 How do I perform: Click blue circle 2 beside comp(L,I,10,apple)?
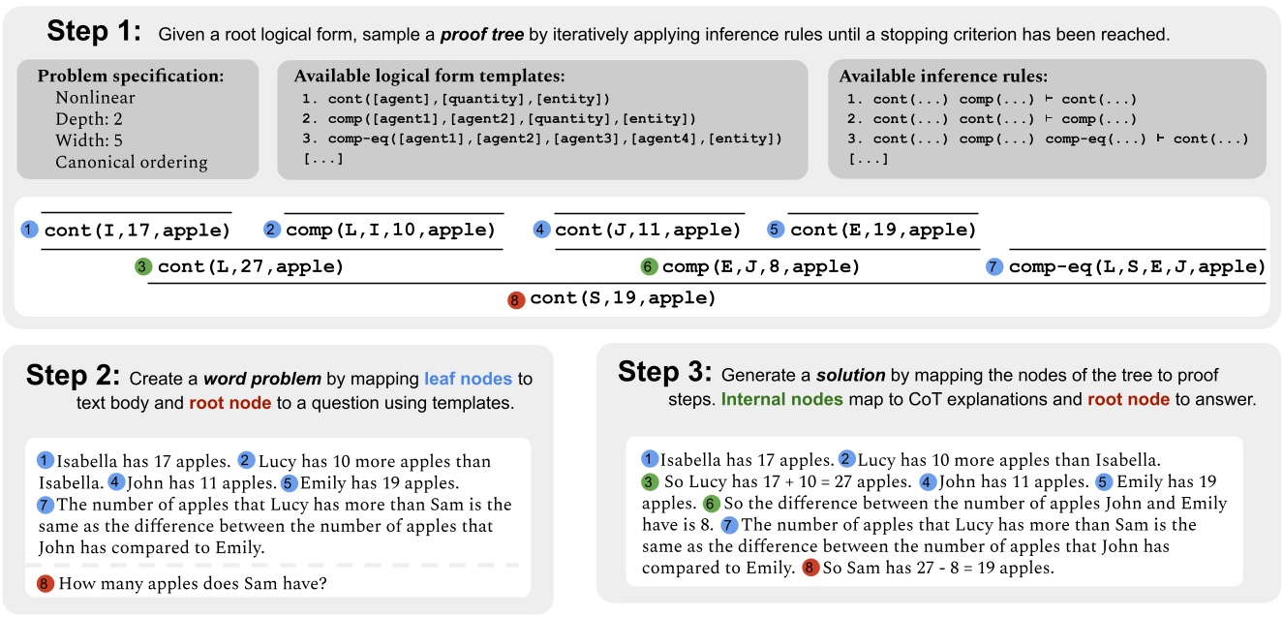(271, 230)
